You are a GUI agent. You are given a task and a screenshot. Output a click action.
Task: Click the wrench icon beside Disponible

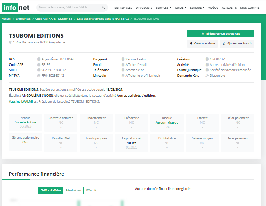click(207, 75)
